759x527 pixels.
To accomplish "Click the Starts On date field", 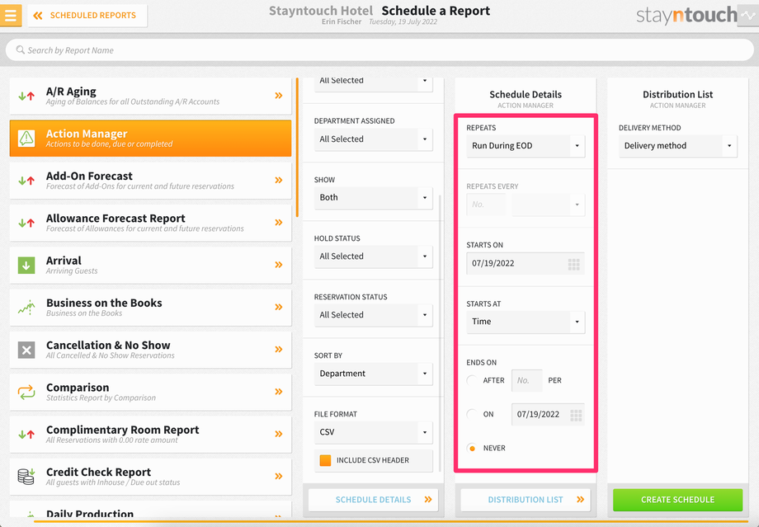I will coord(526,264).
